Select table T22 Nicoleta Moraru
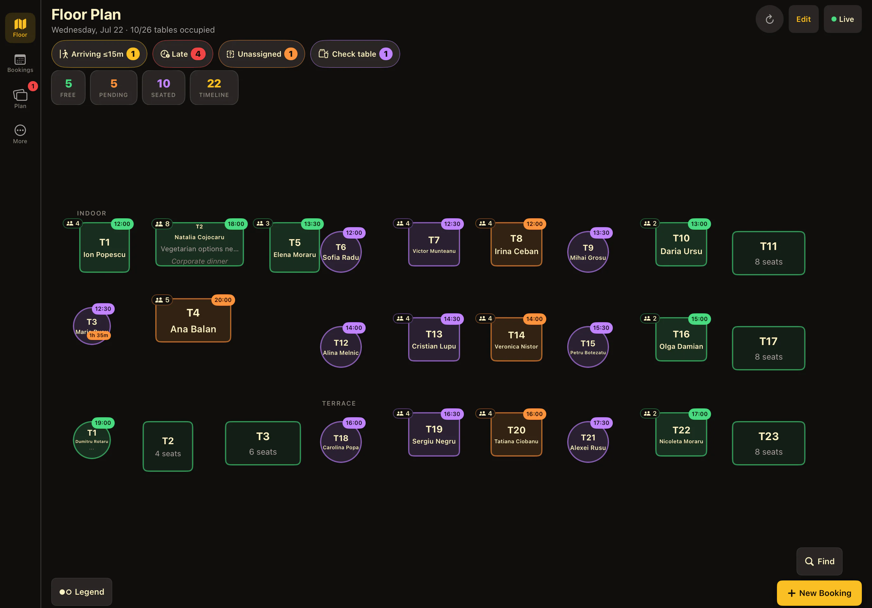The height and width of the screenshot is (608, 872). click(681, 434)
